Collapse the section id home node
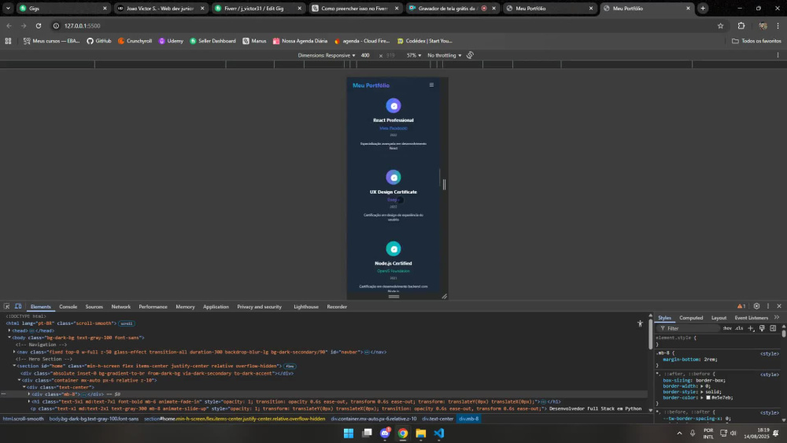The width and height of the screenshot is (787, 443). (14, 366)
